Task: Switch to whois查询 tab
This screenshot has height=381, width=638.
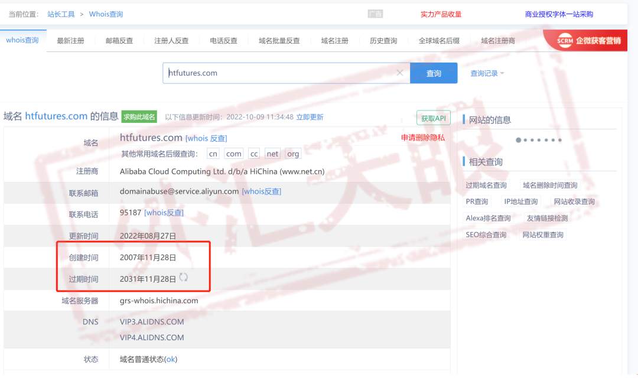Action: coord(22,40)
